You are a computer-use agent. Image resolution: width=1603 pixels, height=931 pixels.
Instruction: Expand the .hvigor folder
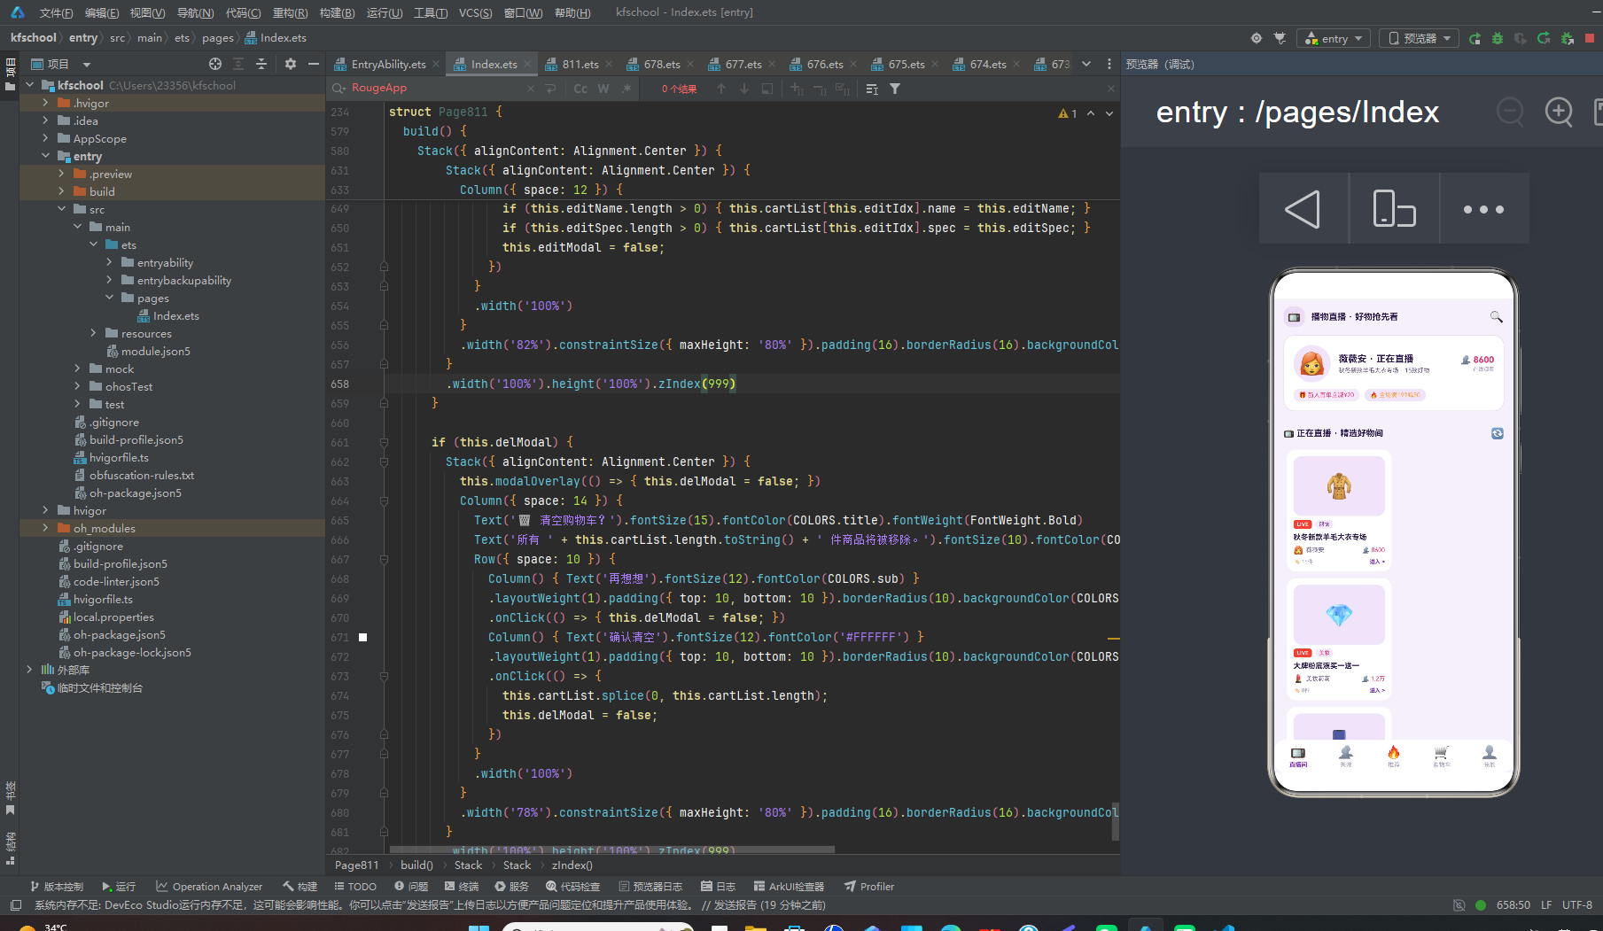point(46,103)
